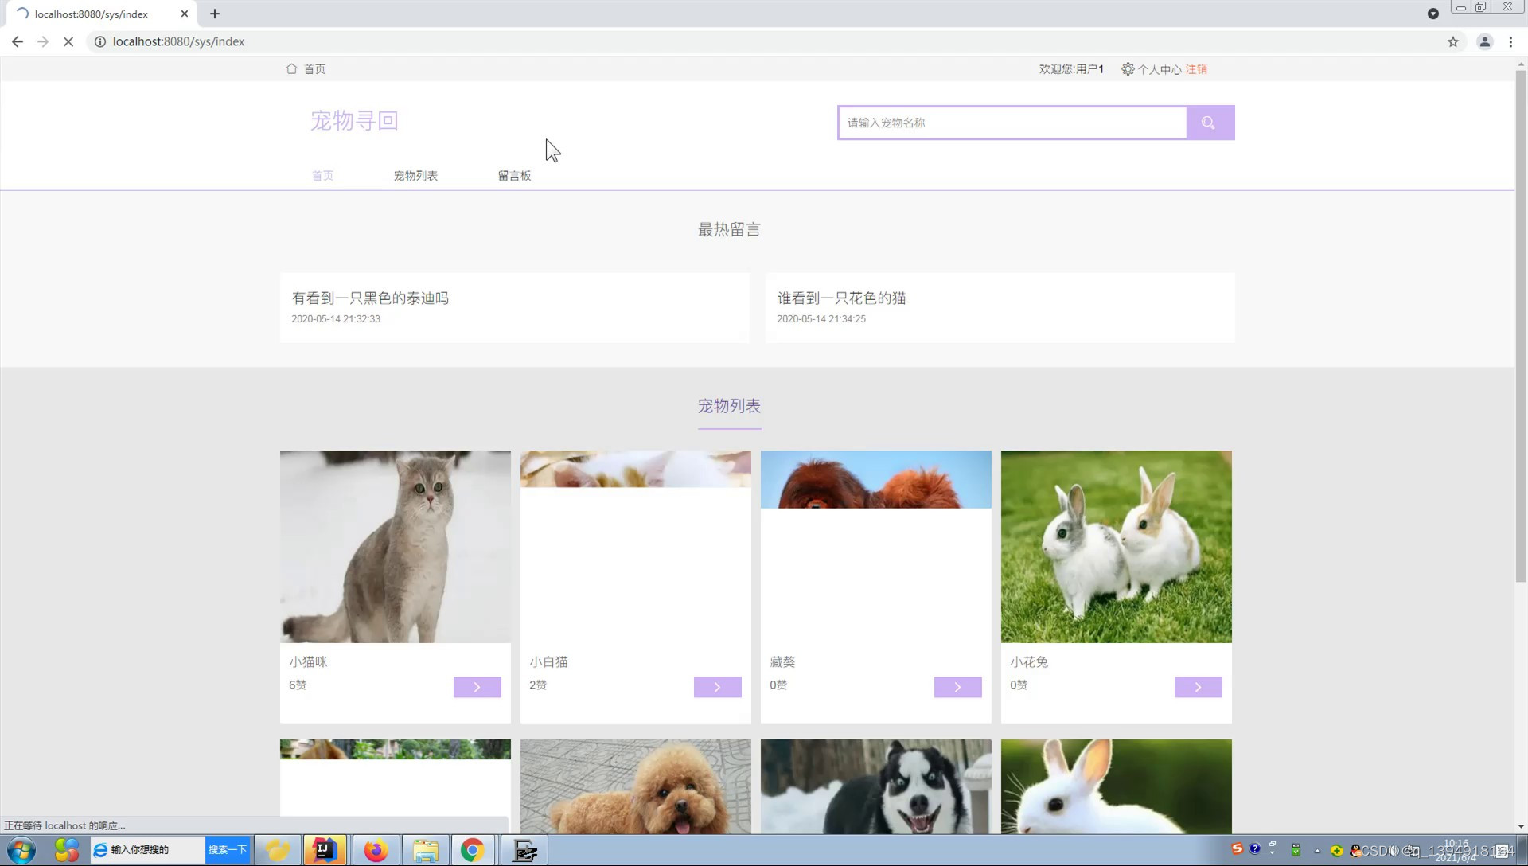Open the last pinned taskbar application

coord(524,850)
